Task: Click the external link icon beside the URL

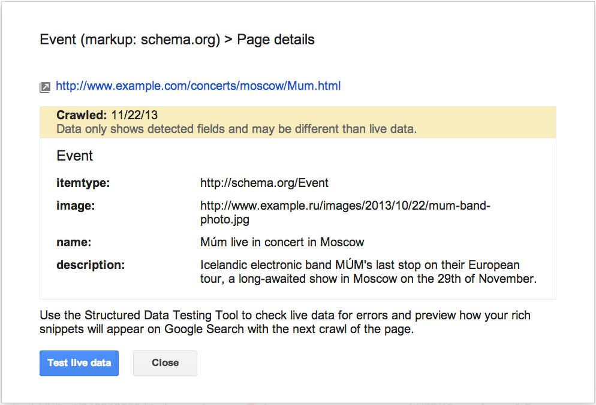Action: point(45,87)
